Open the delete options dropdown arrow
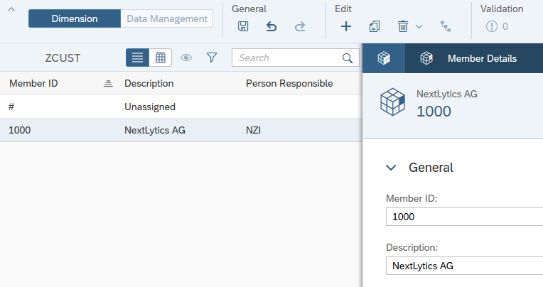Image resolution: width=543 pixels, height=287 pixels. (419, 27)
